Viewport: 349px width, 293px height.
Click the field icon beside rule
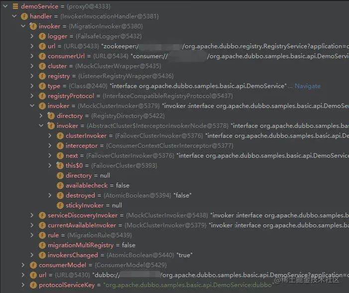[x=42, y=235]
